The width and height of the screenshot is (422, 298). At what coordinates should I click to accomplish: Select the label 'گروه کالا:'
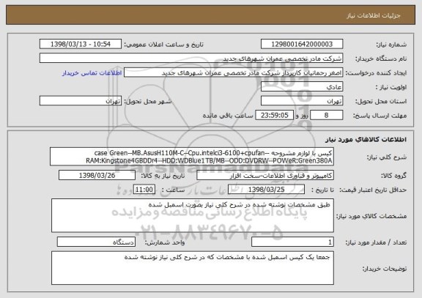tap(393, 176)
